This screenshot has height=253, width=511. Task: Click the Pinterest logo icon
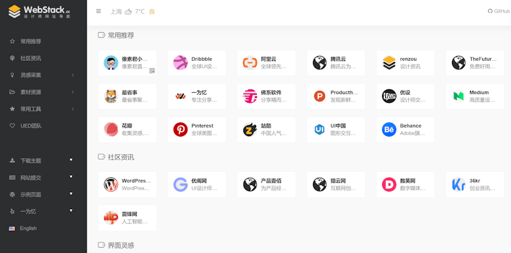(180, 129)
